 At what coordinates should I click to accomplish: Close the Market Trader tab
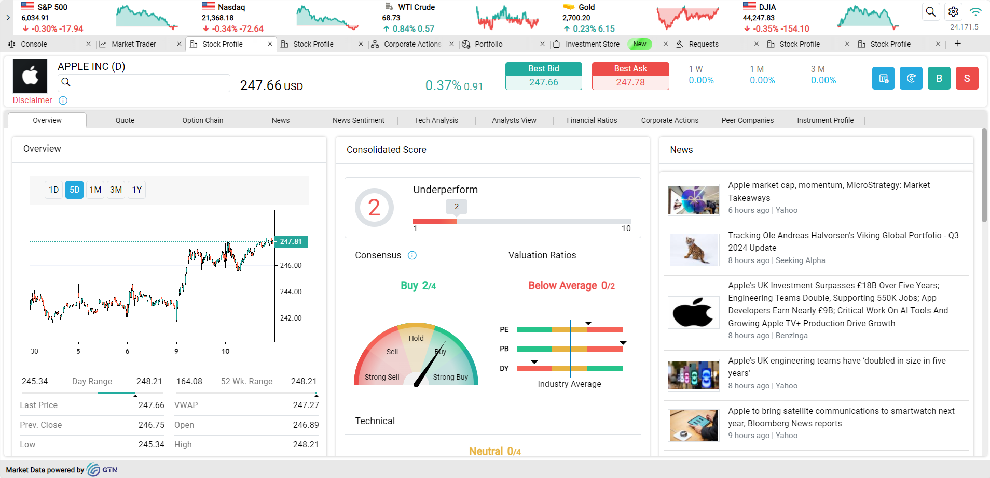tap(179, 44)
